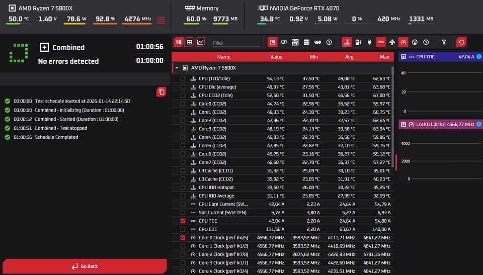Toggle the power plug sensor filter
This screenshot has height=275, width=483.
370,42
